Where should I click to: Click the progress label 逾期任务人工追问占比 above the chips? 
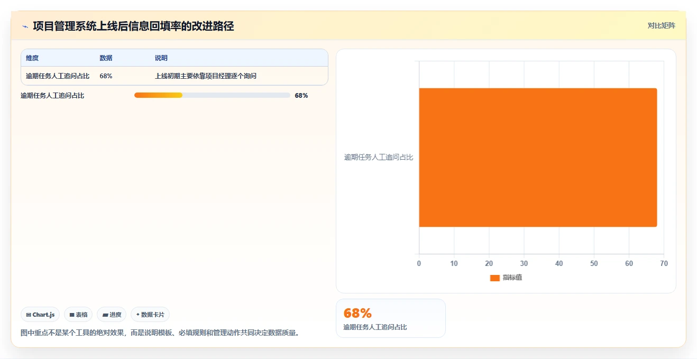pos(52,96)
